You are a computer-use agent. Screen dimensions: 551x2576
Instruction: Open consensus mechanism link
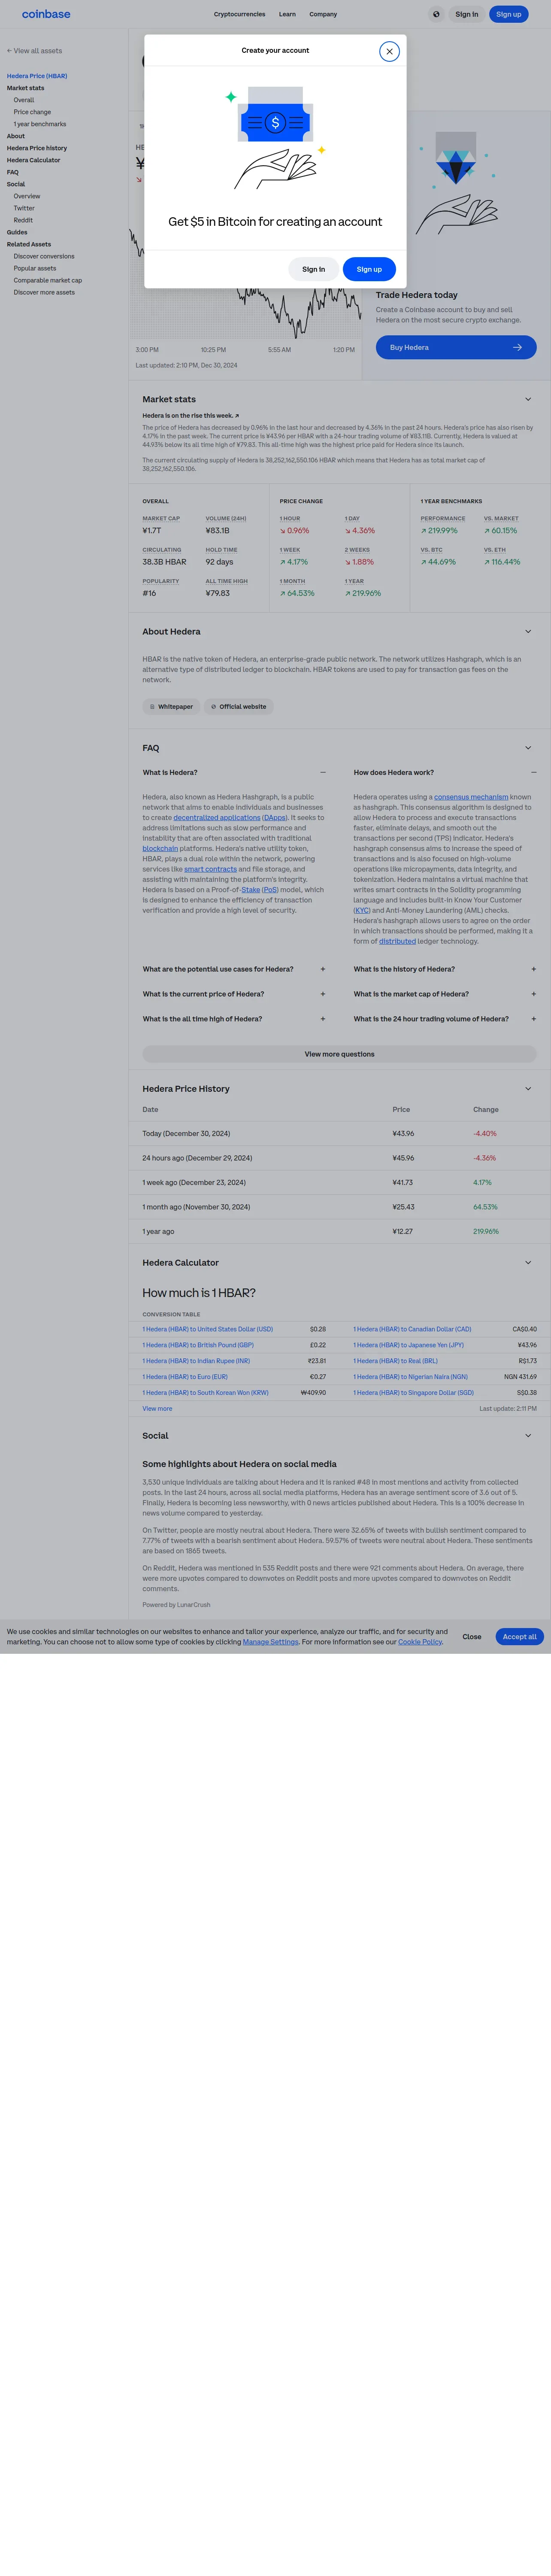tap(471, 797)
